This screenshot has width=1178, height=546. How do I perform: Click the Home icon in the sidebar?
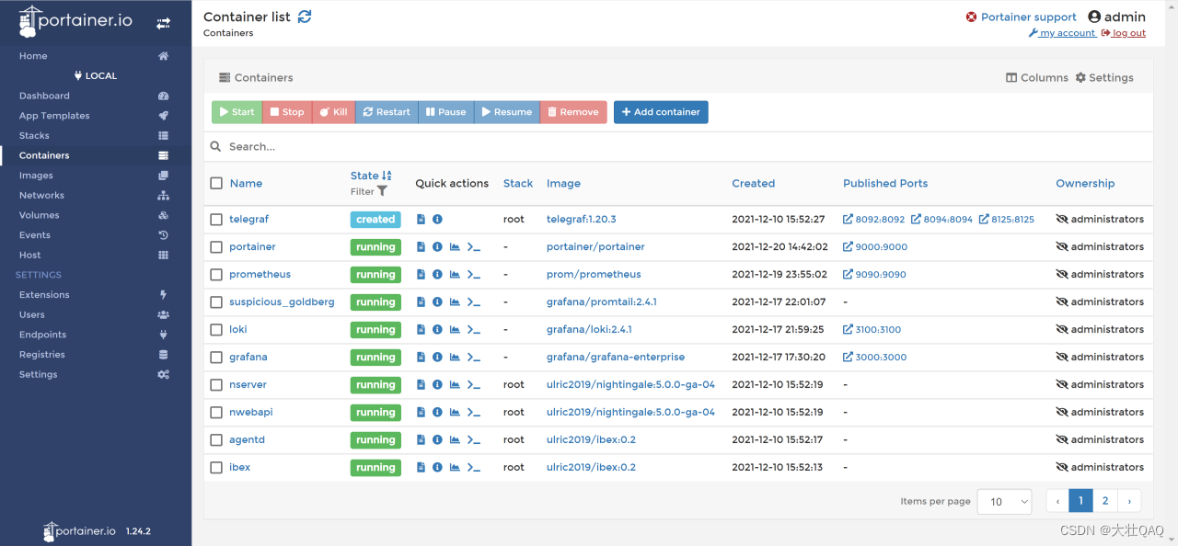pyautogui.click(x=163, y=56)
